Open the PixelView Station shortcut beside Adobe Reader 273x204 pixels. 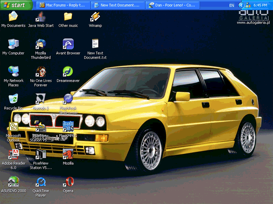[41, 154]
